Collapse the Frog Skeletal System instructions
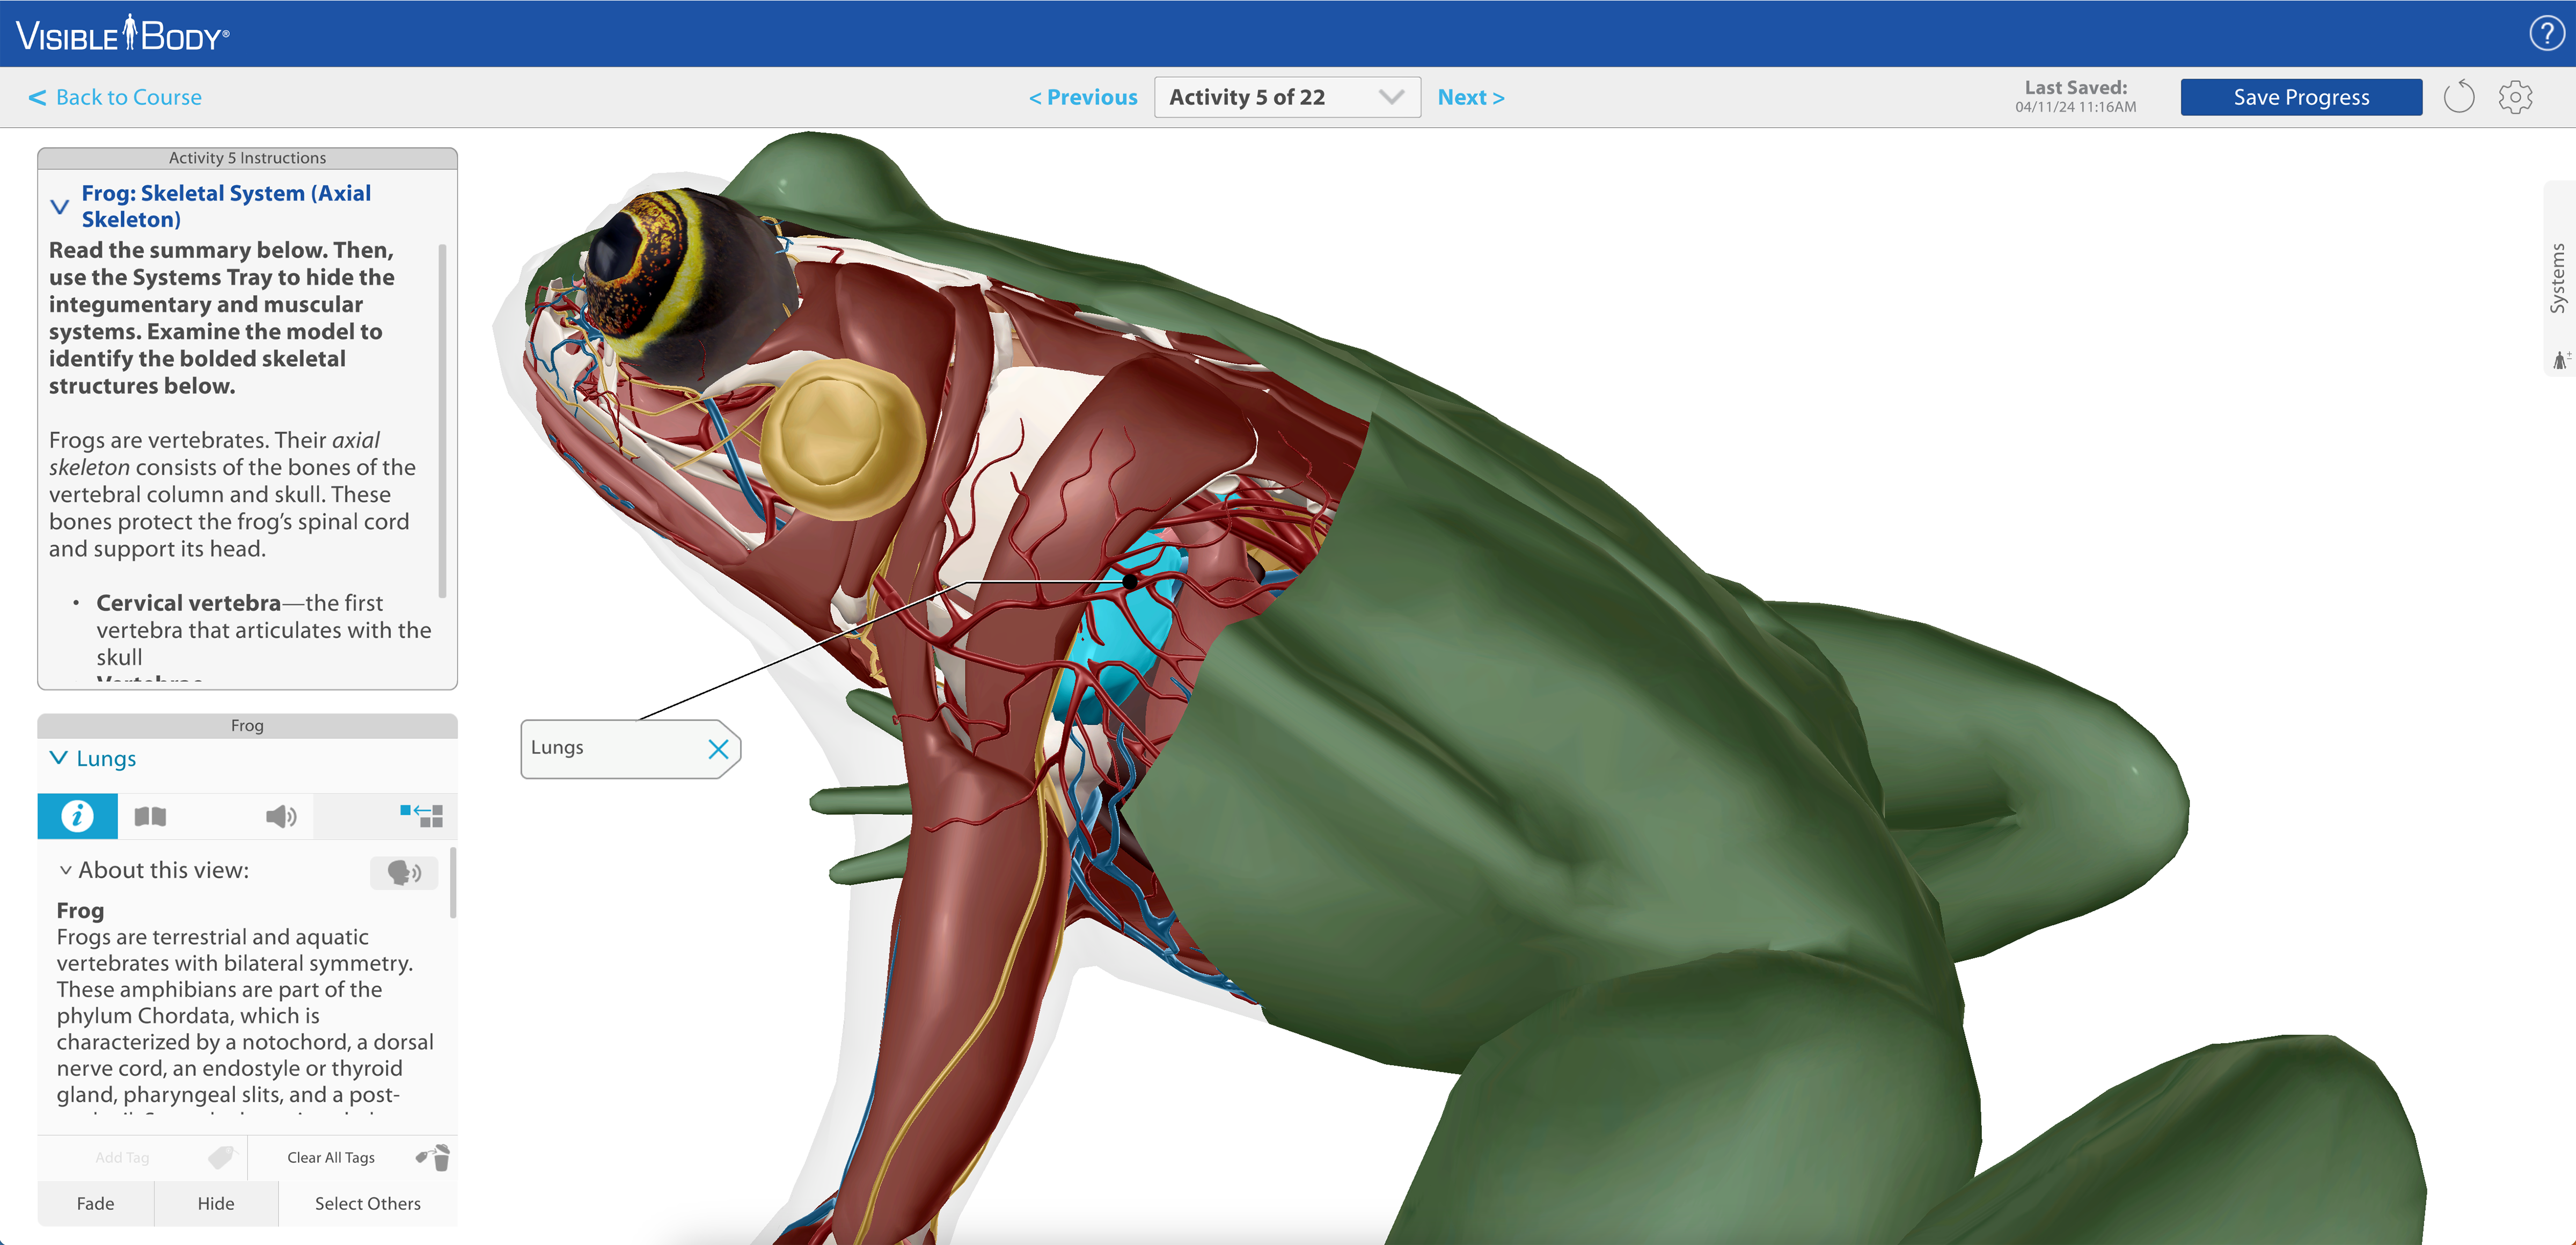 coord(60,206)
